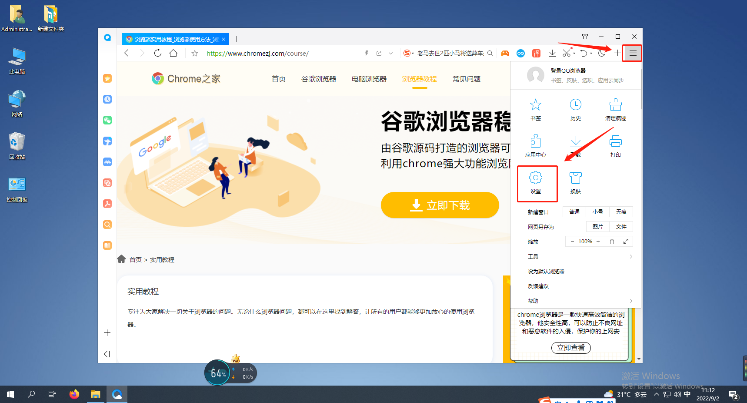Image resolution: width=747 pixels, height=403 pixels.
Task: Click the PDF sidebar icon
Action: [107, 204]
